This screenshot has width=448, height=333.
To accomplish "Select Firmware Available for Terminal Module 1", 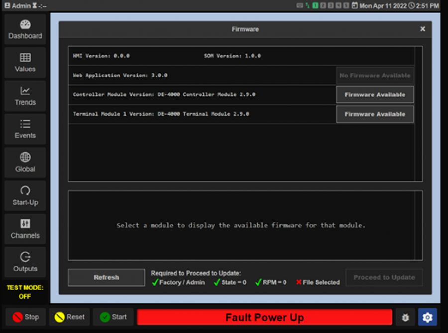I will pyautogui.click(x=374, y=114).
